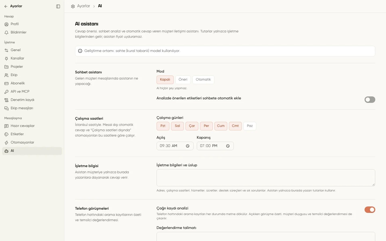
Task: Open the Abonelik settings page
Action: (x=32, y=83)
